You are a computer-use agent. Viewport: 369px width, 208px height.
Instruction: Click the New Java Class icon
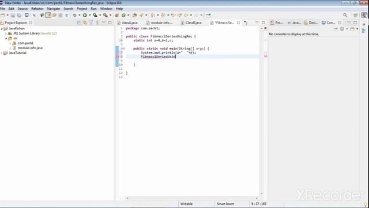[x=123, y=16]
